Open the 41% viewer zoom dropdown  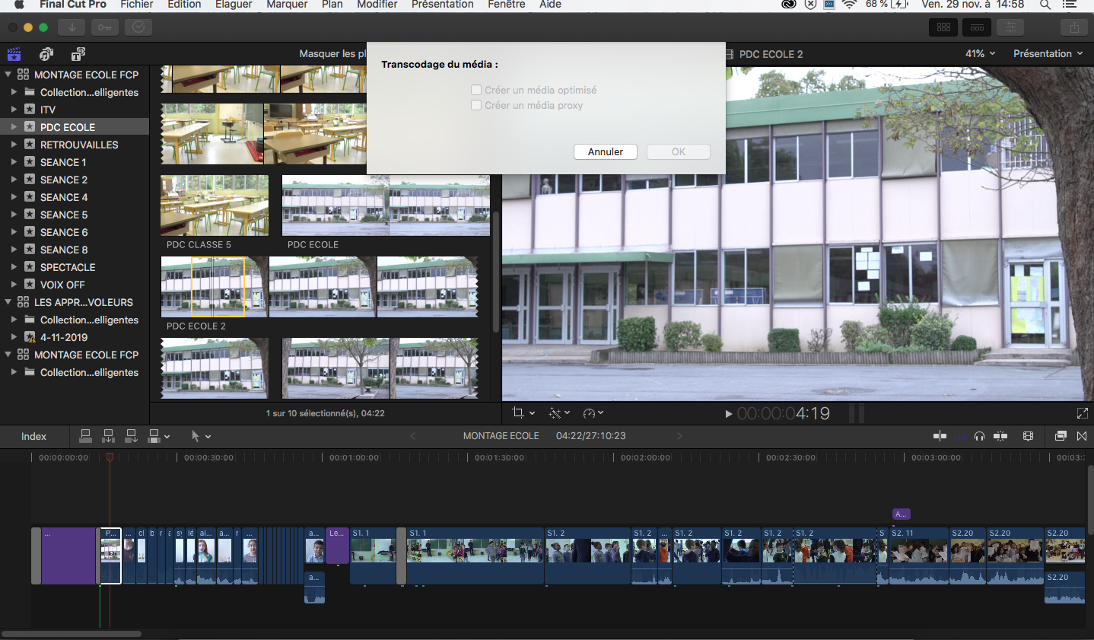(980, 54)
